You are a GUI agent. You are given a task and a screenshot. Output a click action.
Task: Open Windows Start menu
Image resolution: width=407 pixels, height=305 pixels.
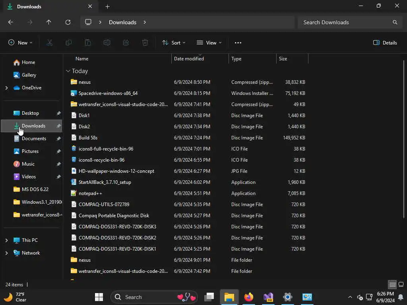click(99, 297)
